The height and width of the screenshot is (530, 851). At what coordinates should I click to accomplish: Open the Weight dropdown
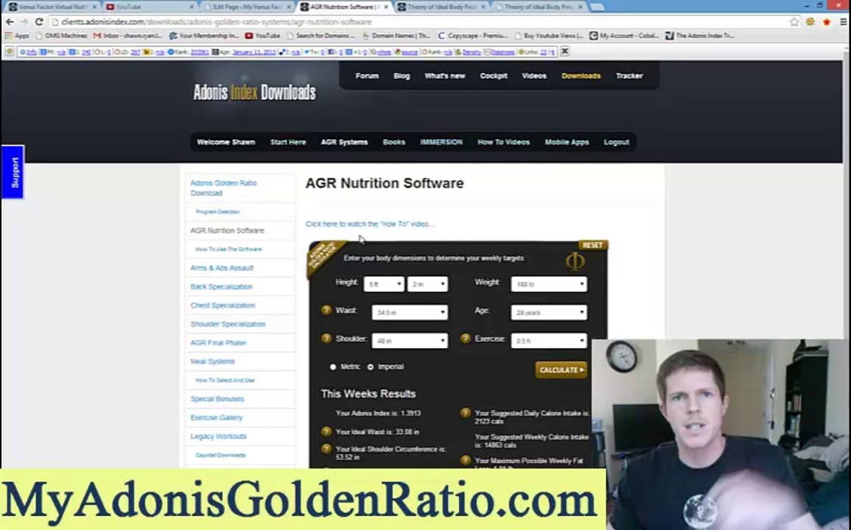(549, 284)
